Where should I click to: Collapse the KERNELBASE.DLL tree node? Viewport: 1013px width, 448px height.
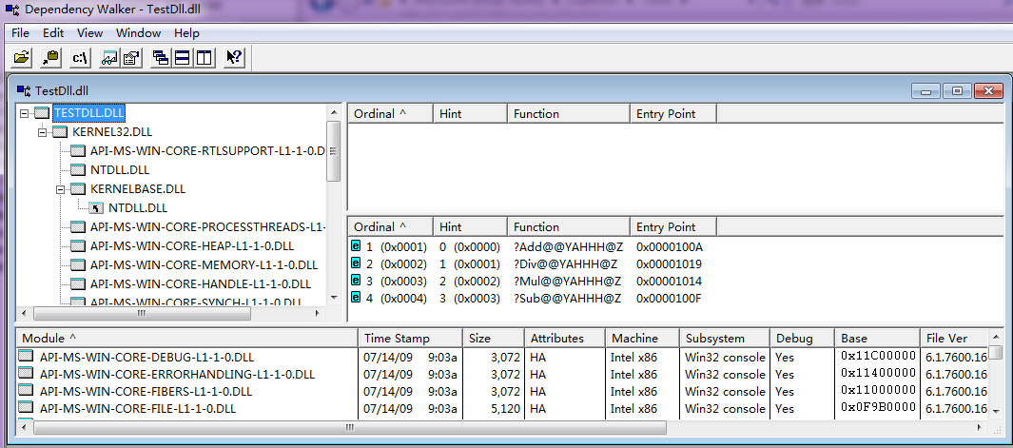point(62,189)
